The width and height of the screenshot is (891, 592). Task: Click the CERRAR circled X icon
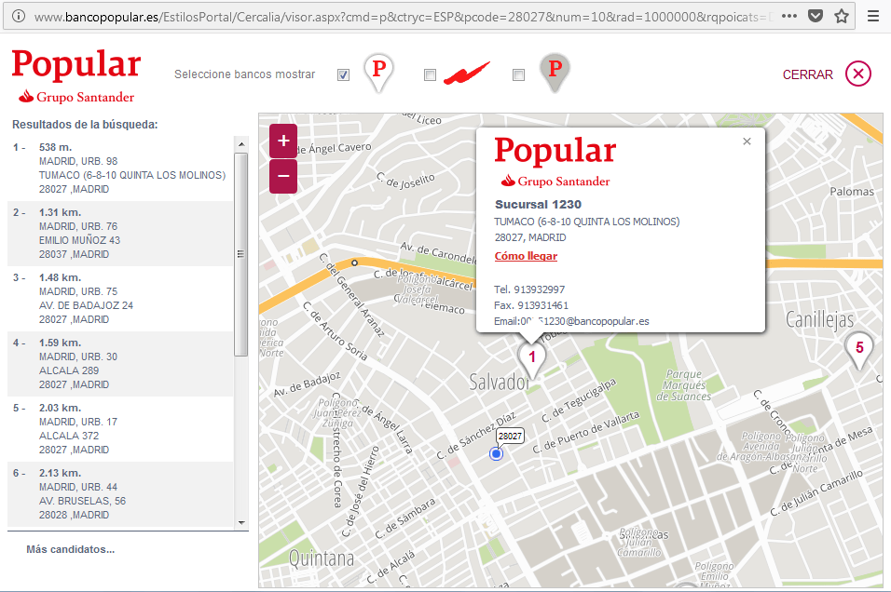(x=858, y=74)
